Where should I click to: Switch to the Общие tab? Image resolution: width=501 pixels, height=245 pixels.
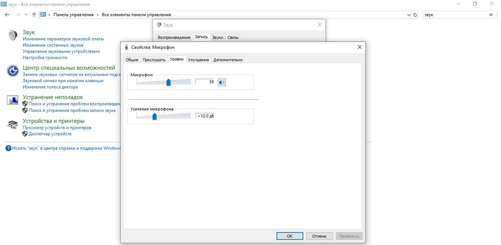point(132,60)
